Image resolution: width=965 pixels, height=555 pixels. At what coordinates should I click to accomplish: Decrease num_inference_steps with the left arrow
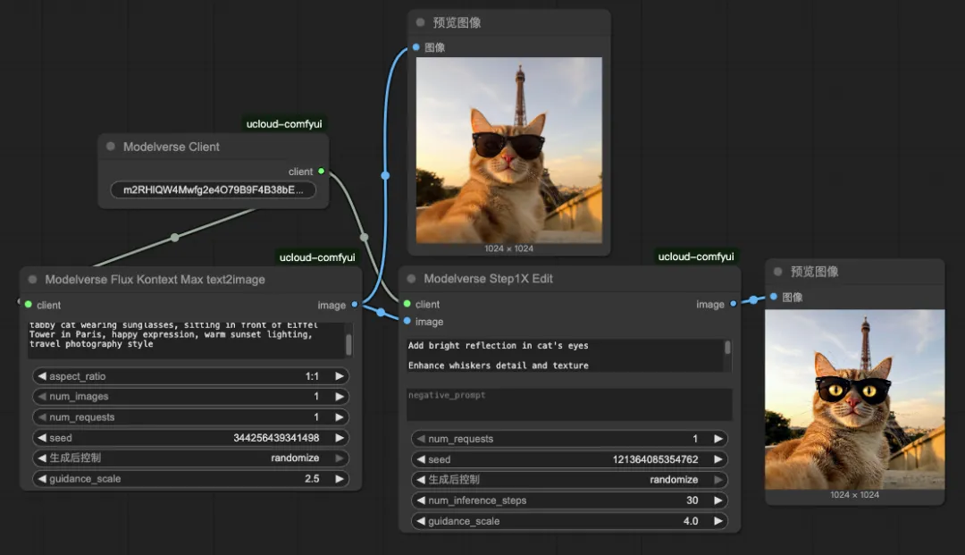[x=421, y=500]
